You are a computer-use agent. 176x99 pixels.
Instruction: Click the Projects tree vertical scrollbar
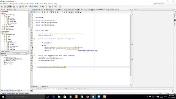29,20
